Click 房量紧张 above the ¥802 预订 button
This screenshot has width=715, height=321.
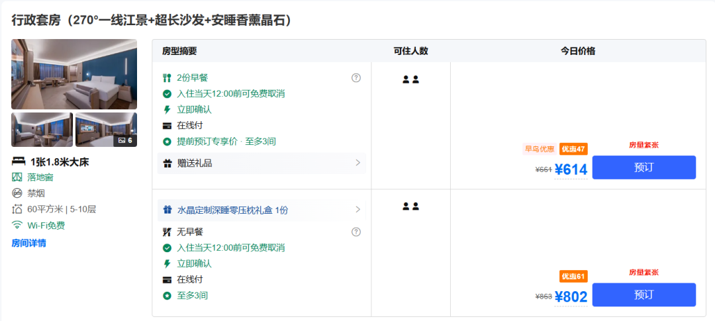[x=644, y=273]
